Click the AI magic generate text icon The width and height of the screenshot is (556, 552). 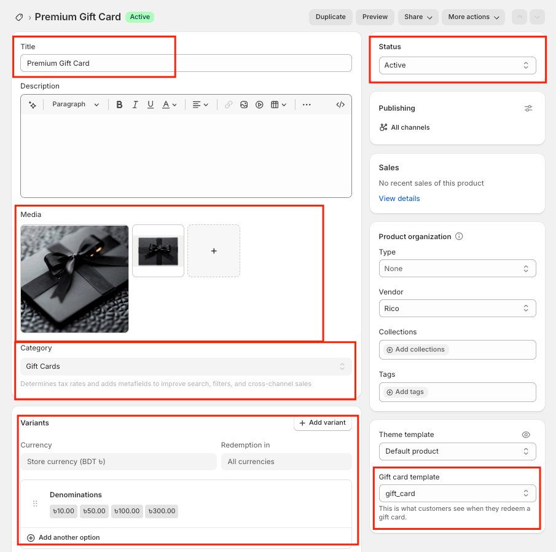point(33,104)
